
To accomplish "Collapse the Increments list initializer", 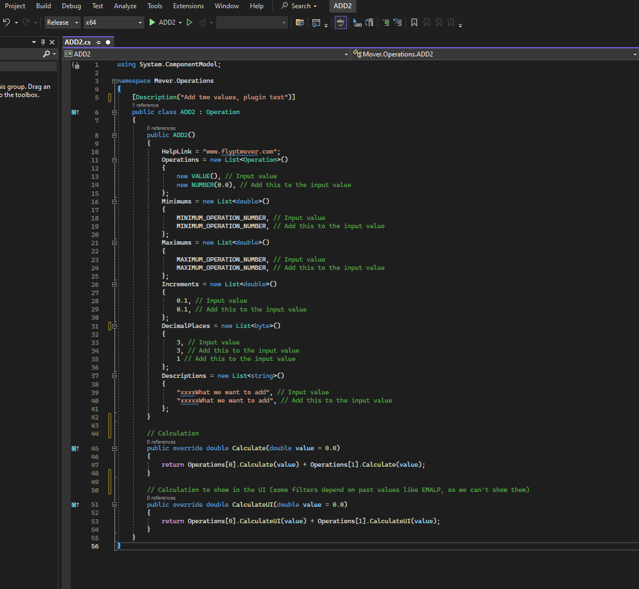I will (115, 285).
